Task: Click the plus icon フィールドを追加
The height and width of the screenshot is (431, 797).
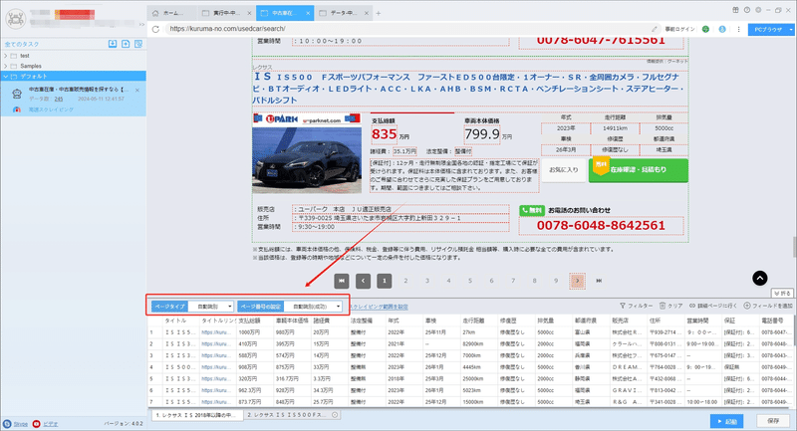Action: (747, 306)
